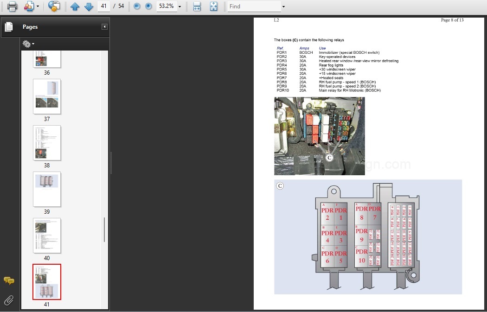487x312 pixels.
Task: Click the "PDR 2" relay in the diagram
Action: coord(327,214)
